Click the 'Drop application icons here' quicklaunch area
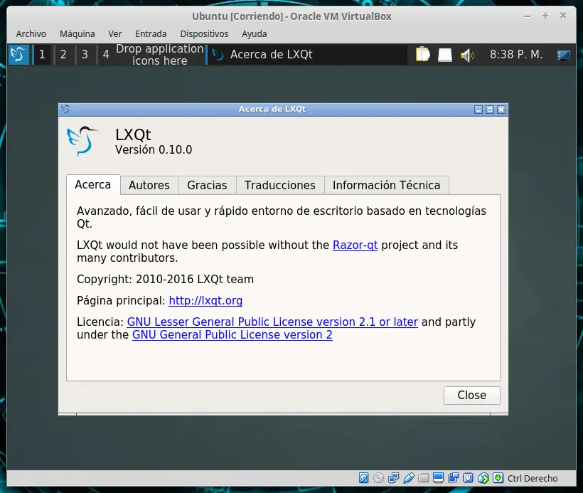 coord(160,55)
